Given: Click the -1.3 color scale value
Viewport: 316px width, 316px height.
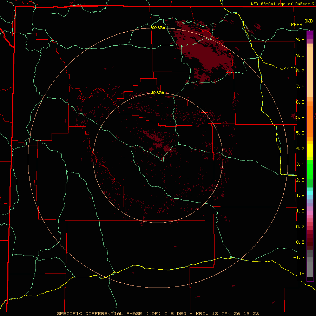Looking at the screenshot, I should (299, 258).
